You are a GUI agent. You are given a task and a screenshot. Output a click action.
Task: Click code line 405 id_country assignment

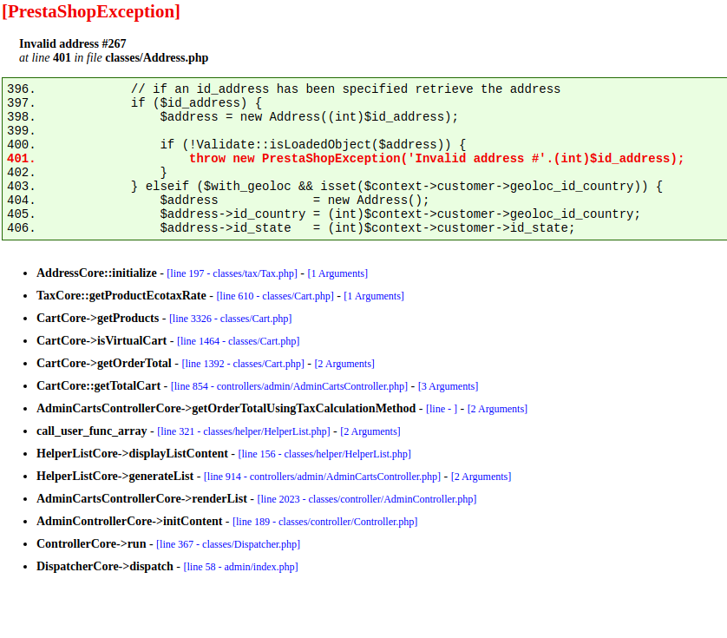[x=400, y=214]
